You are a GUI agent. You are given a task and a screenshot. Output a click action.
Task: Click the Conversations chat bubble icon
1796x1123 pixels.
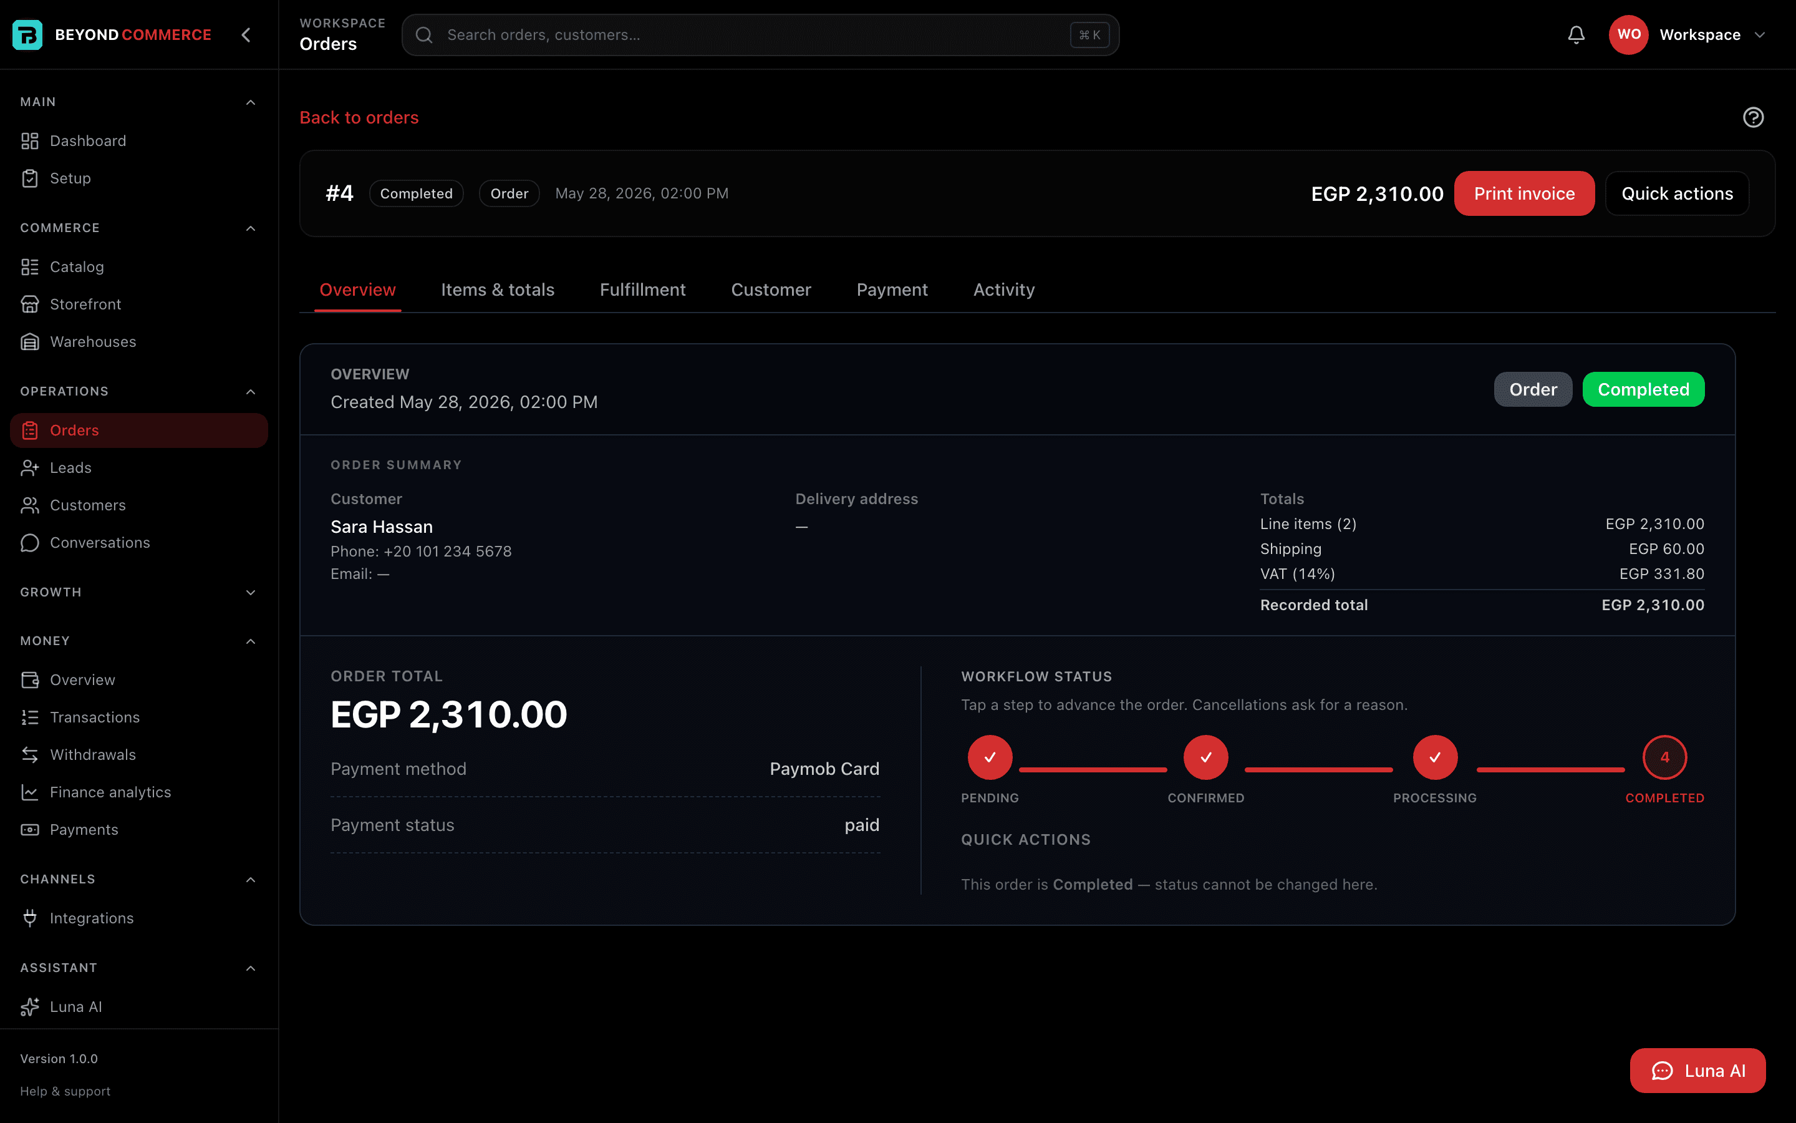[30, 543]
